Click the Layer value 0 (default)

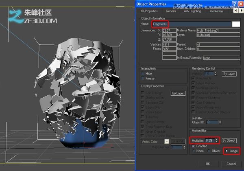tap(218, 35)
